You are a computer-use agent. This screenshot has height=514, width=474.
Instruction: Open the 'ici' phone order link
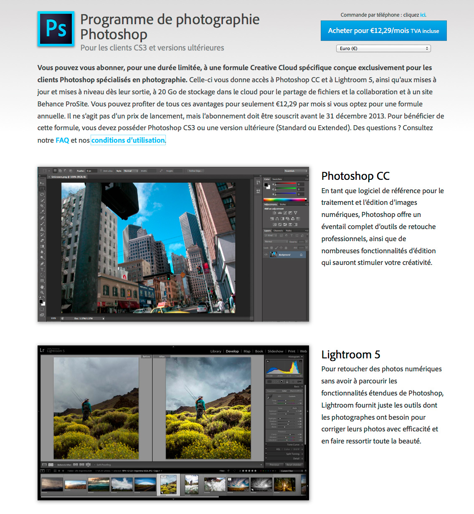(423, 15)
